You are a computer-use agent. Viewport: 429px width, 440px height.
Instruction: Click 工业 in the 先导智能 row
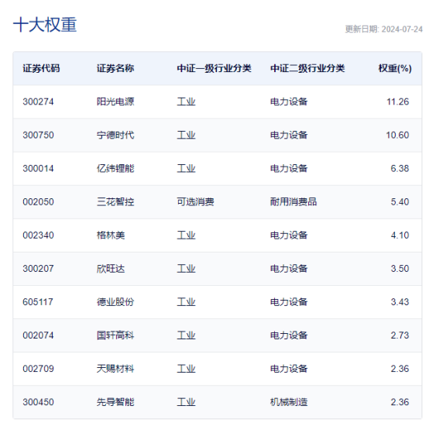[x=186, y=402]
